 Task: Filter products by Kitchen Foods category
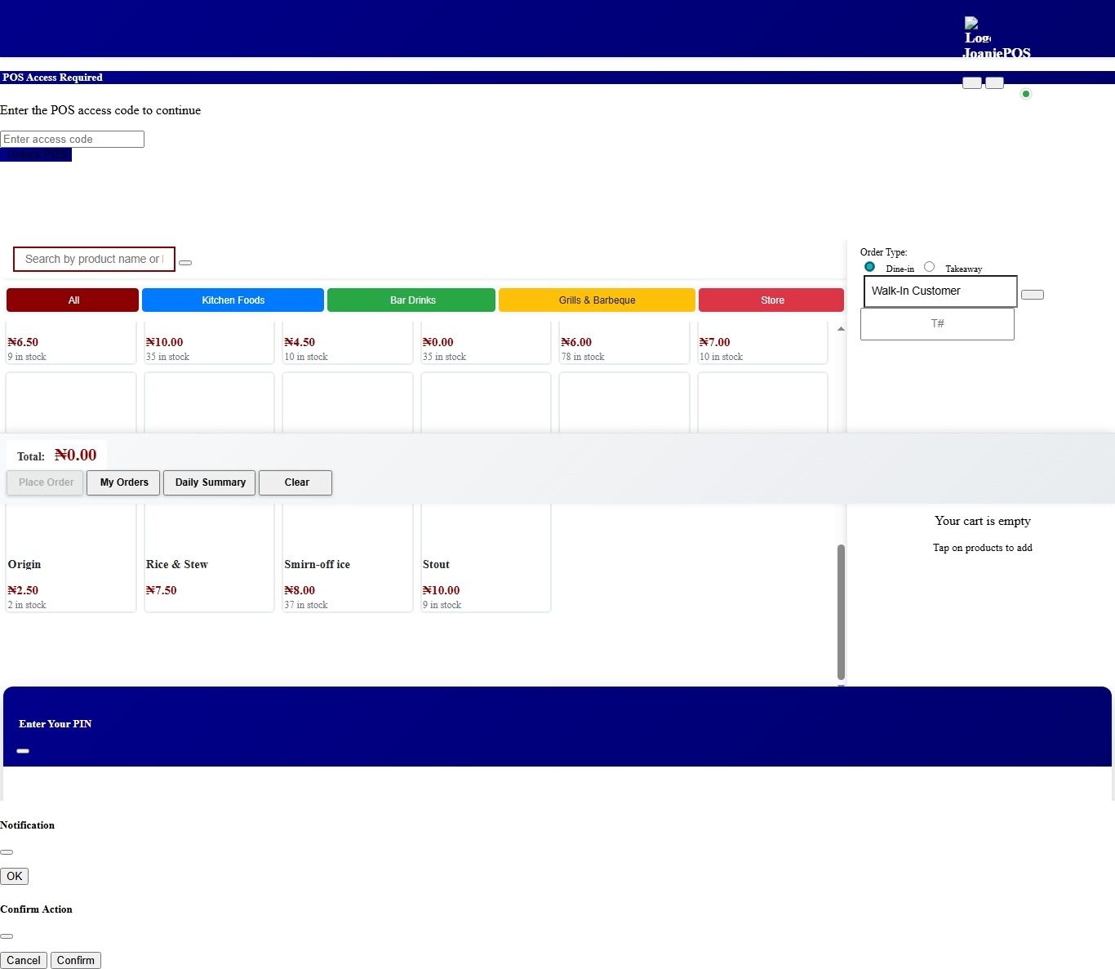tap(233, 300)
